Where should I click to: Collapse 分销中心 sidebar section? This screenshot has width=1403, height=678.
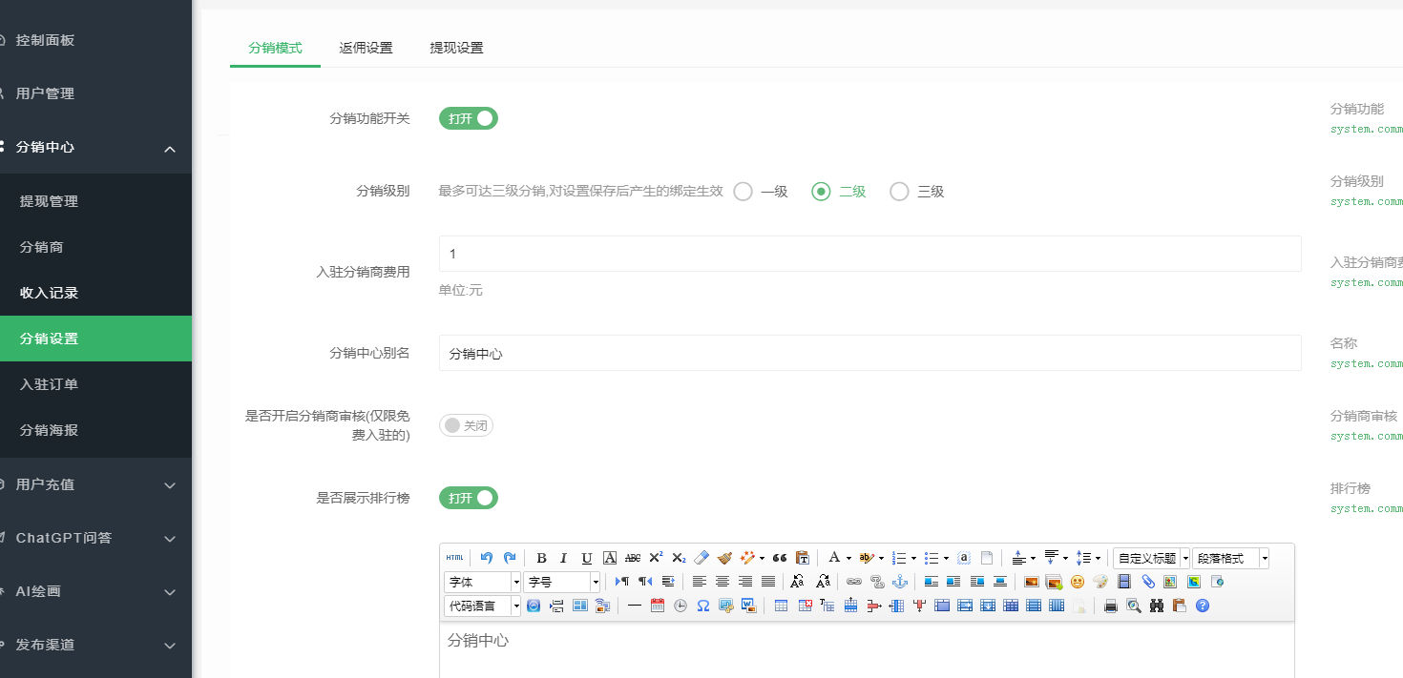point(170,148)
